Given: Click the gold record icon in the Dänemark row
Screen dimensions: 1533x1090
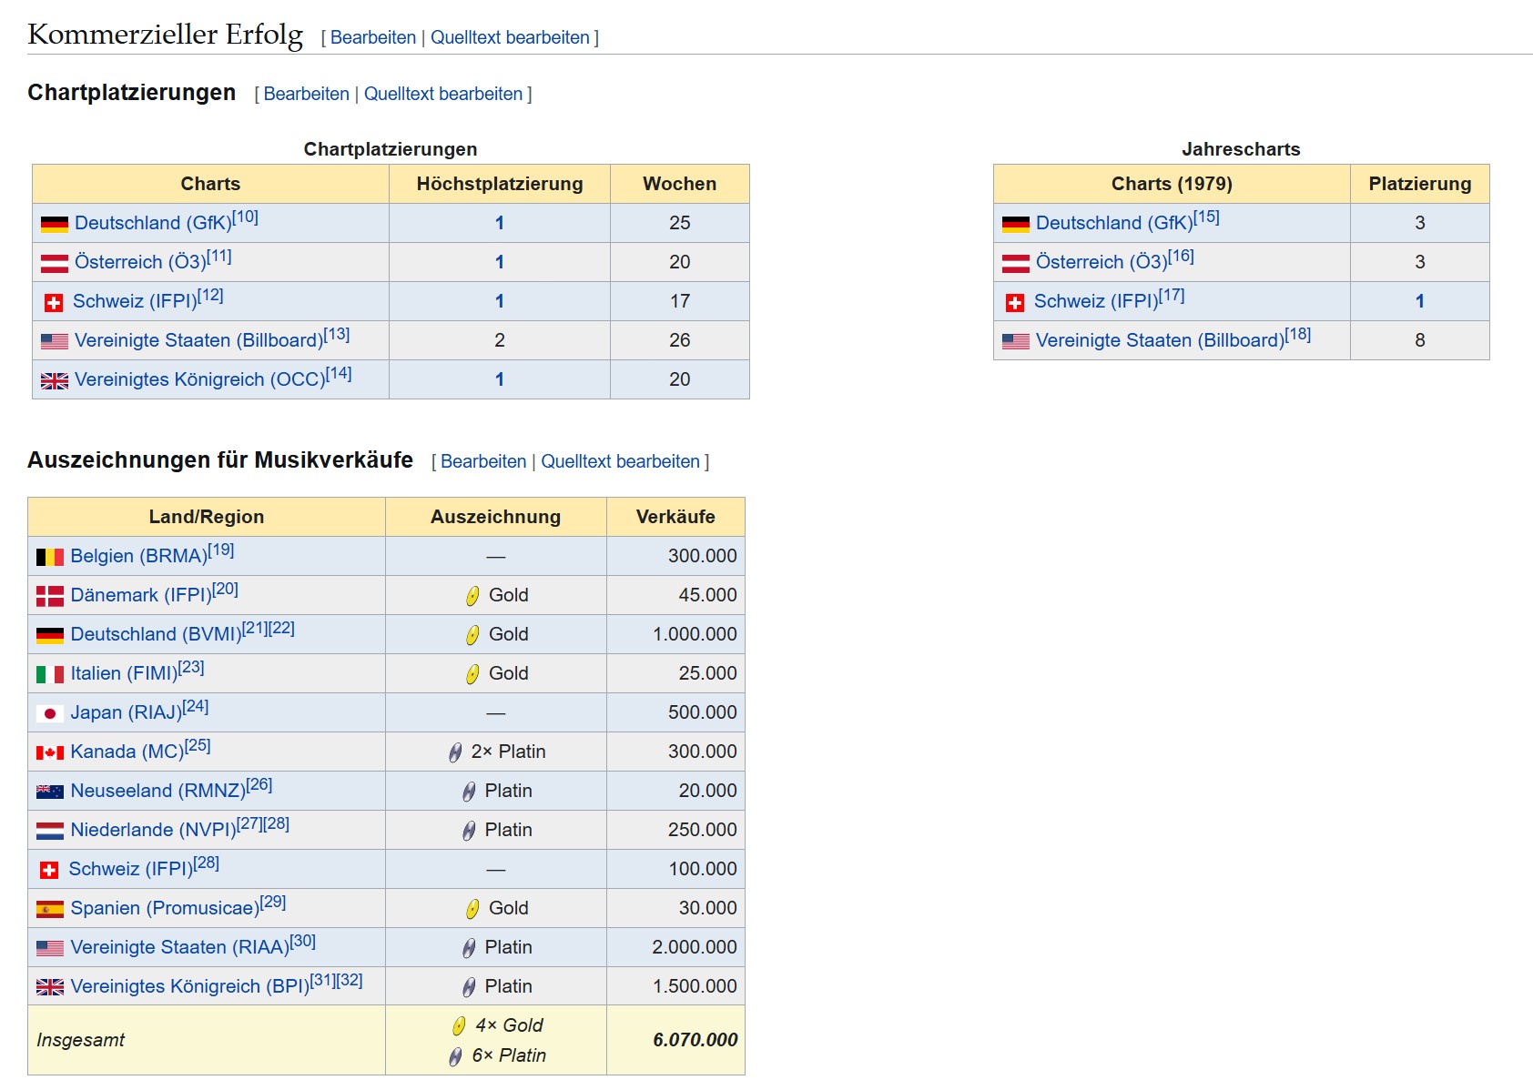Looking at the screenshot, I should 472,596.
